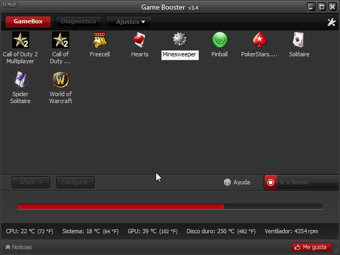Click the GPU: 39 °C reading

(152, 232)
